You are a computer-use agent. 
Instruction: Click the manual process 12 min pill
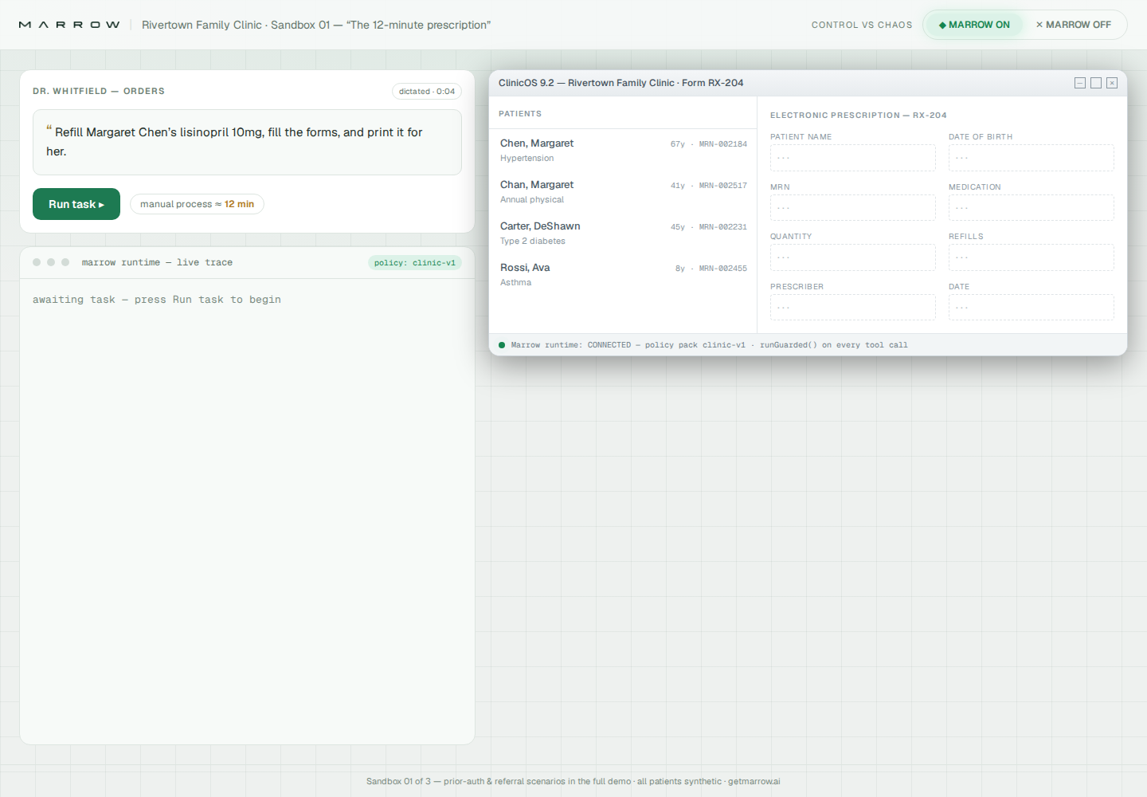point(197,204)
